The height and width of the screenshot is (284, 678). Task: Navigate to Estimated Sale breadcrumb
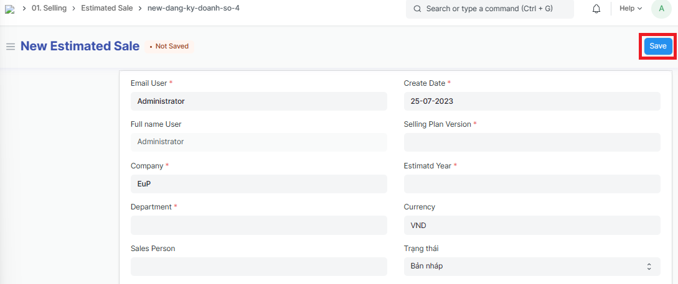(106, 9)
